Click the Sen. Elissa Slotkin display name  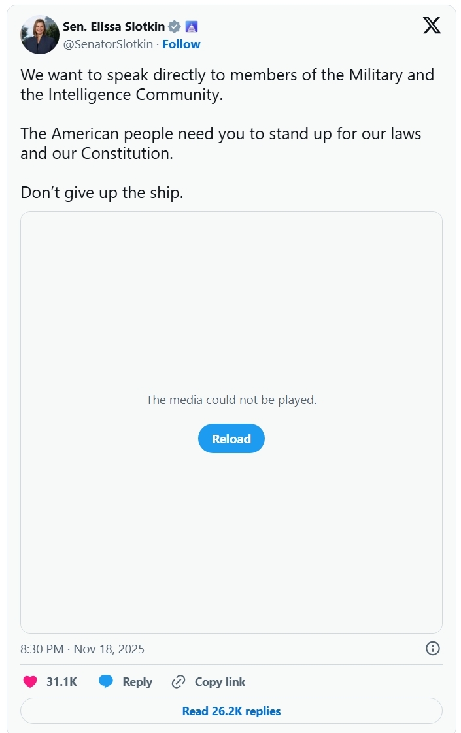coord(114,27)
